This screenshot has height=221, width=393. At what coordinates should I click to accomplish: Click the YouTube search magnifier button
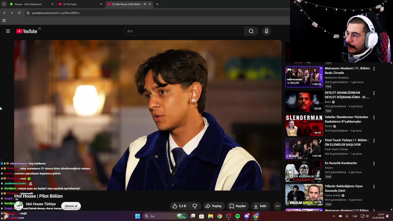point(251,31)
